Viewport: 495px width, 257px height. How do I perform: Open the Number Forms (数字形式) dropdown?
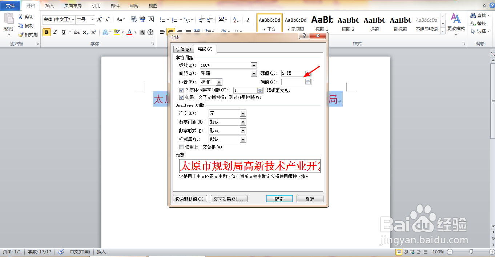pyautogui.click(x=243, y=130)
